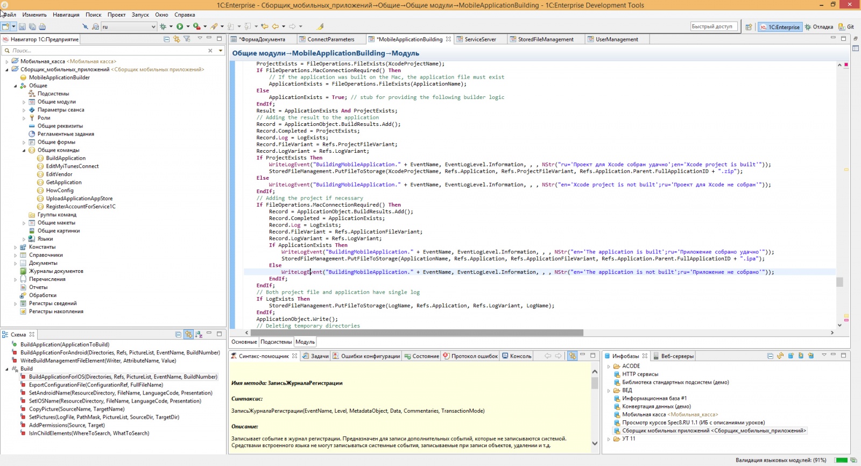The width and height of the screenshot is (861, 466).
Task: Expand the ACODE infobase folder
Action: [609, 366]
